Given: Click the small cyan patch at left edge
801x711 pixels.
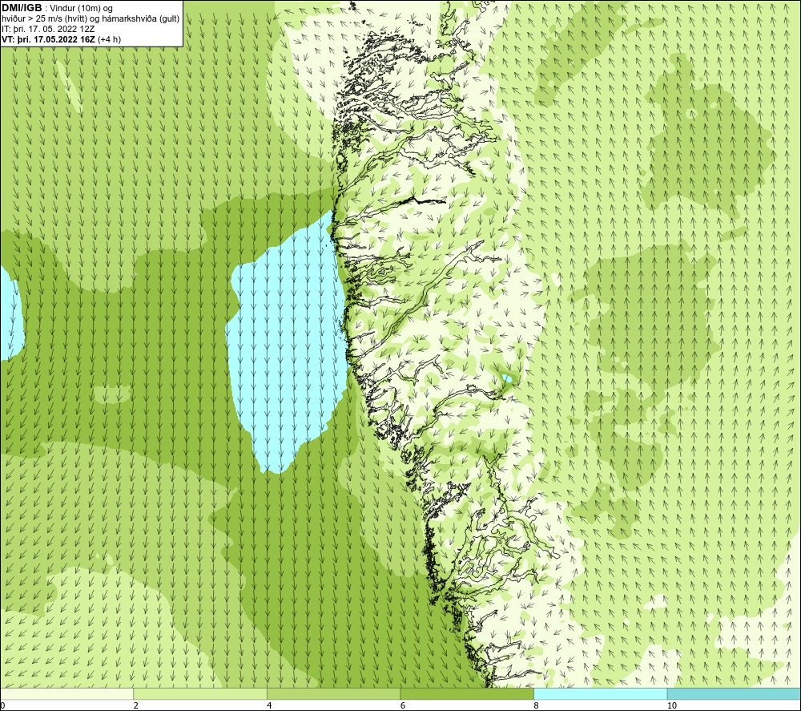Looking at the screenshot, I should coord(10,312).
